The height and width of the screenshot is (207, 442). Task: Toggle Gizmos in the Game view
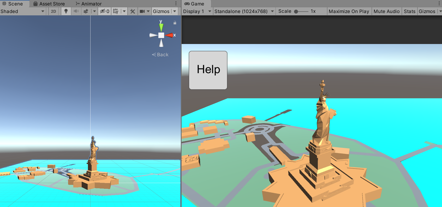pyautogui.click(x=427, y=11)
